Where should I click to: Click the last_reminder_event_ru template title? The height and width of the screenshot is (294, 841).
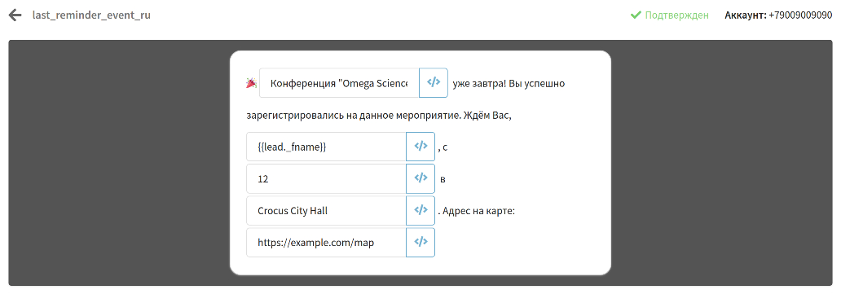(91, 15)
